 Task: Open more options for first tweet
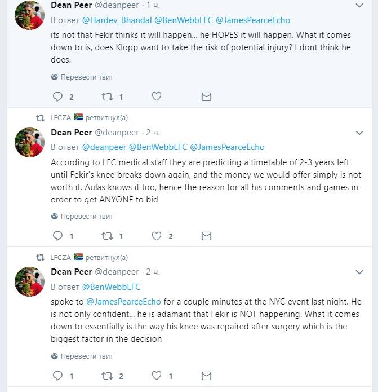360,6
